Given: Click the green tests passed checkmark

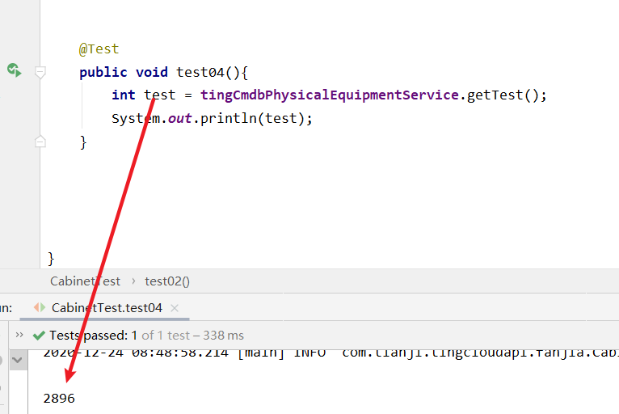Looking at the screenshot, I should point(39,336).
